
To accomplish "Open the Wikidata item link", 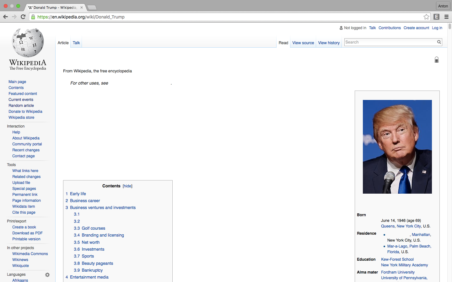I will point(24,206).
